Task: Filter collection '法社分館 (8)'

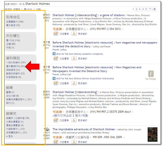Action: coord(12,96)
